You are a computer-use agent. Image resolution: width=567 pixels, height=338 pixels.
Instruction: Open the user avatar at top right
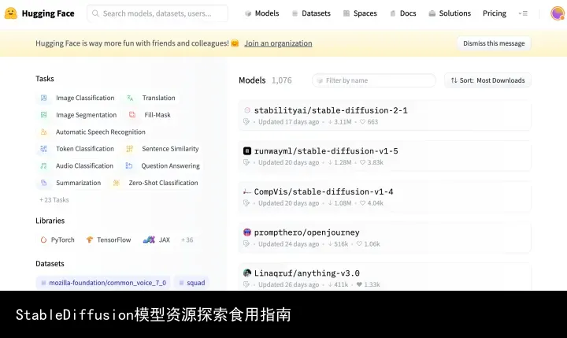(558, 13)
